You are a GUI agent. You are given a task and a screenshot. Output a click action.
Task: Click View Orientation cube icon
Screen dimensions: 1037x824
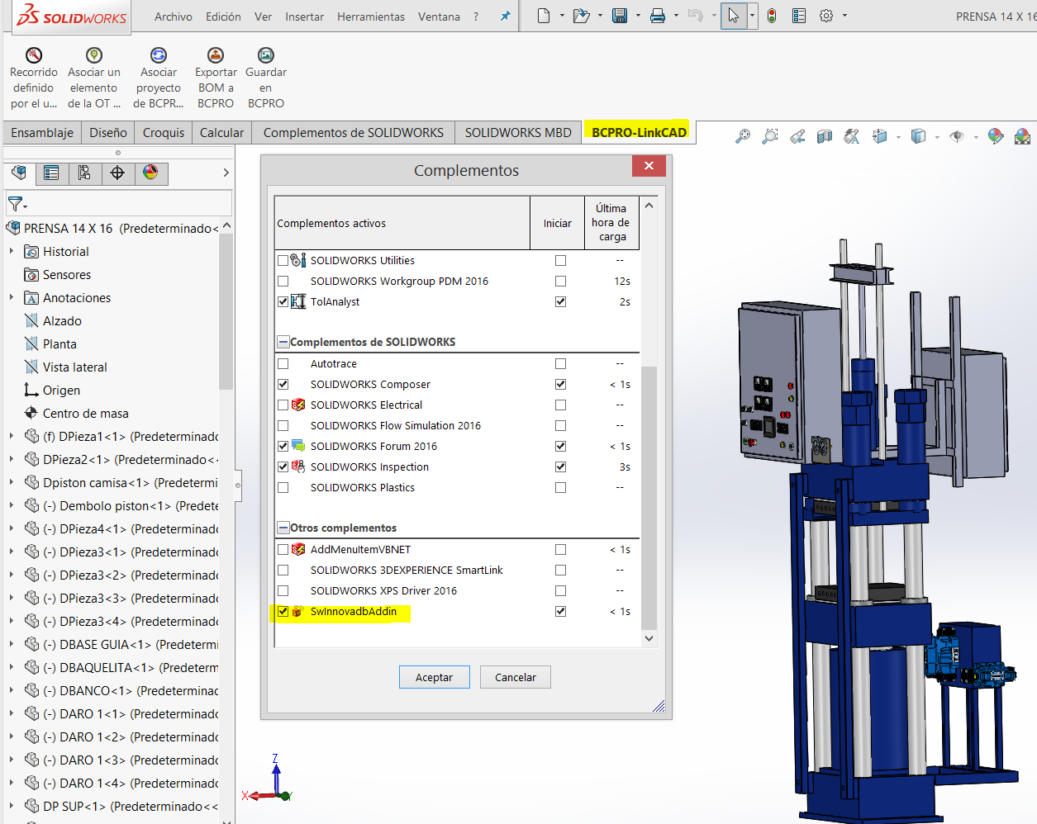880,136
